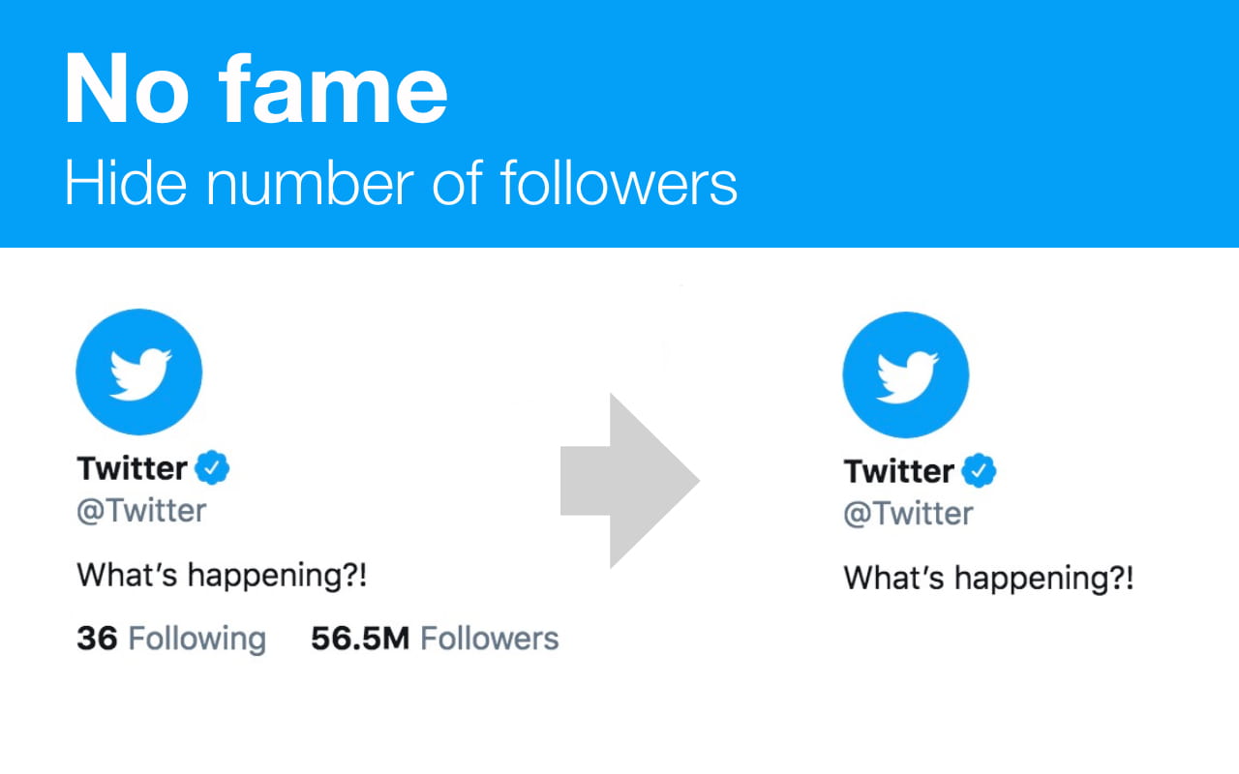The height and width of the screenshot is (774, 1239).
Task: Click the right verified badge next to Twitter
Action: click(980, 471)
